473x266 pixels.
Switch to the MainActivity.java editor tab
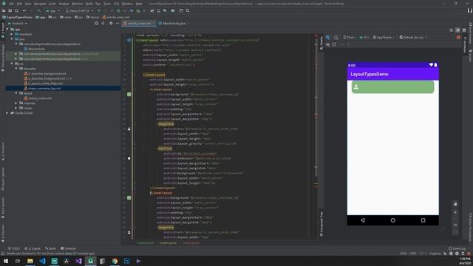[x=174, y=23]
